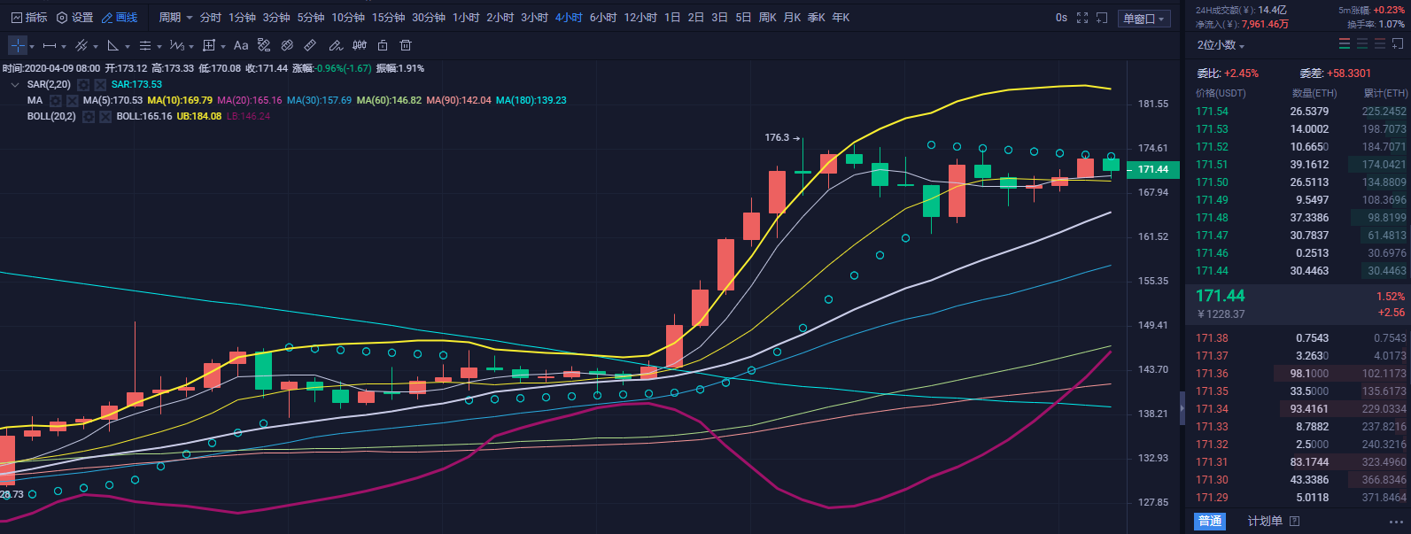
Task: Click the help icon beside 计划单
Action: [1295, 522]
